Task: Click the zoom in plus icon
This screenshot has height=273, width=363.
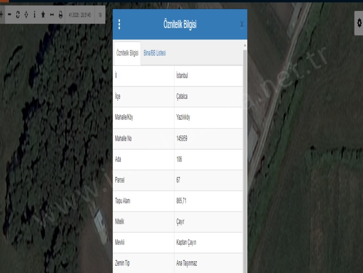Action: point(2,15)
